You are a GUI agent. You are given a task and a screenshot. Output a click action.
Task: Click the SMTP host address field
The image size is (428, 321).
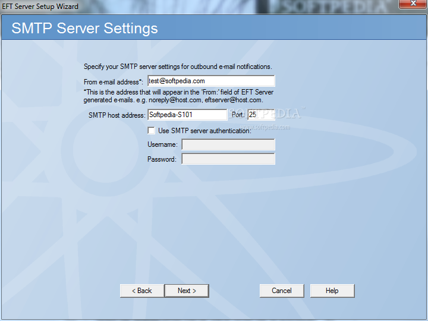(187, 115)
